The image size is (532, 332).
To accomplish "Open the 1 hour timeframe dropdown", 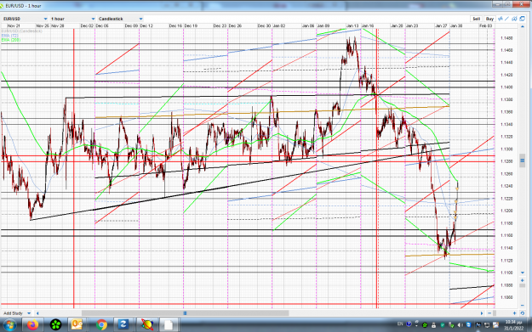I will (x=72, y=19).
